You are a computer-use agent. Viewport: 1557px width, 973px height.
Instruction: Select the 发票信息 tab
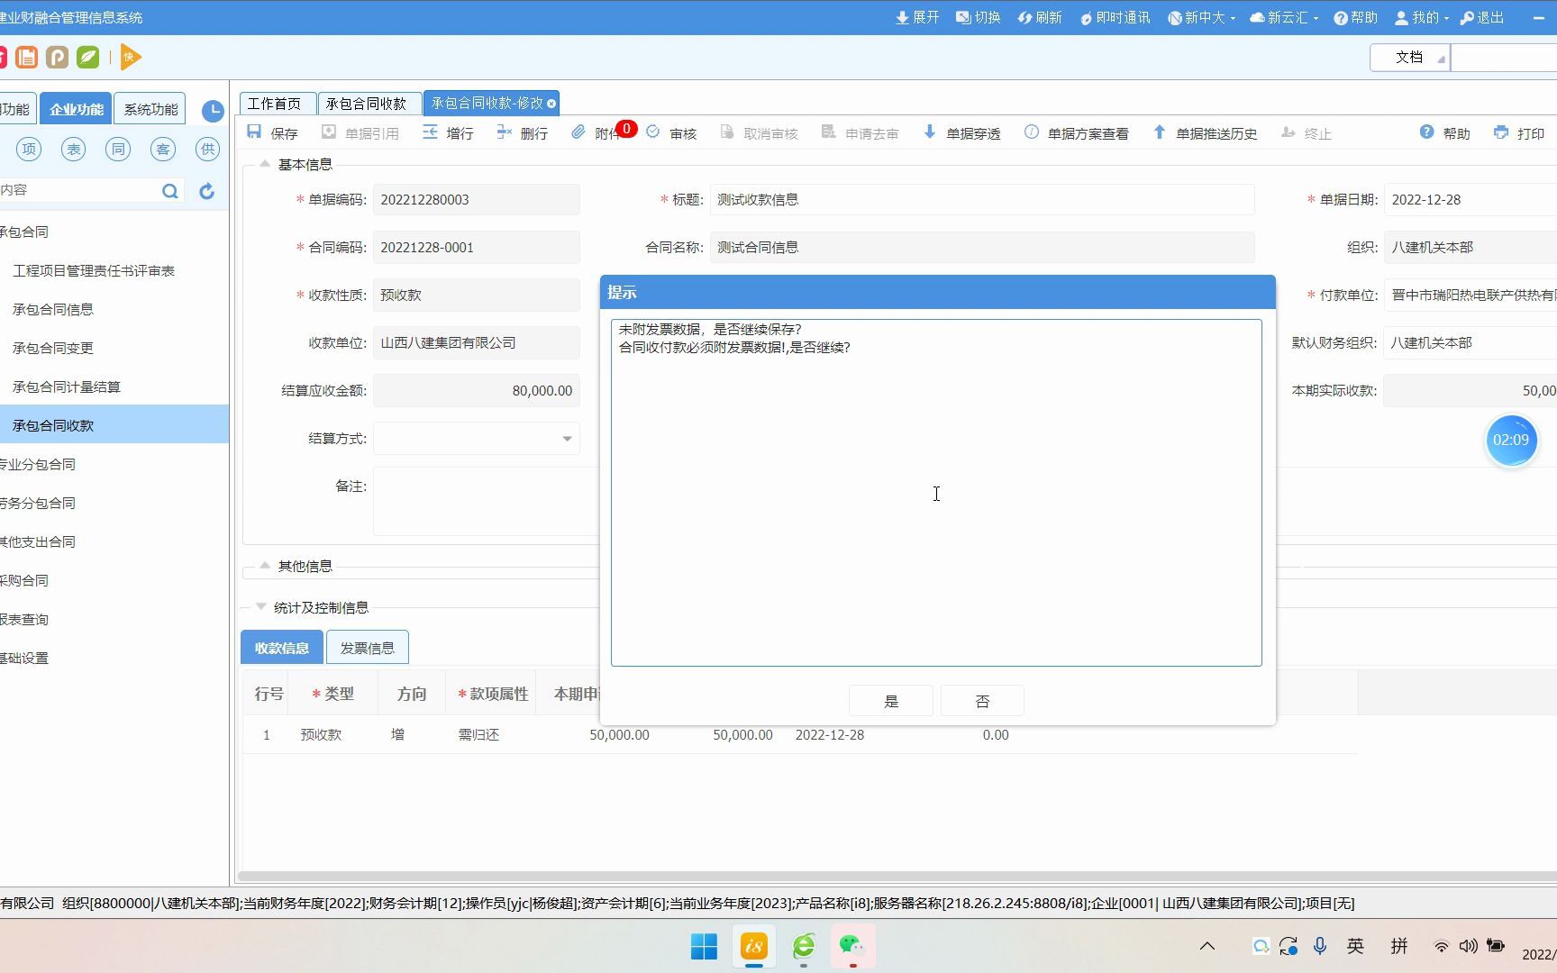(367, 647)
